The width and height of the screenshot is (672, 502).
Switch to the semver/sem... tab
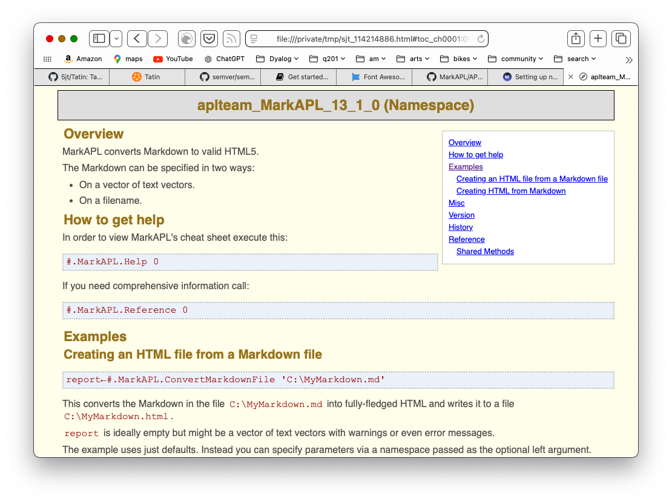(x=223, y=77)
